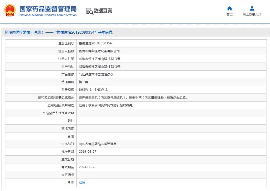This screenshot has width=270, height=191.
Task: Click the 批准日期 label
Action: [68, 152]
